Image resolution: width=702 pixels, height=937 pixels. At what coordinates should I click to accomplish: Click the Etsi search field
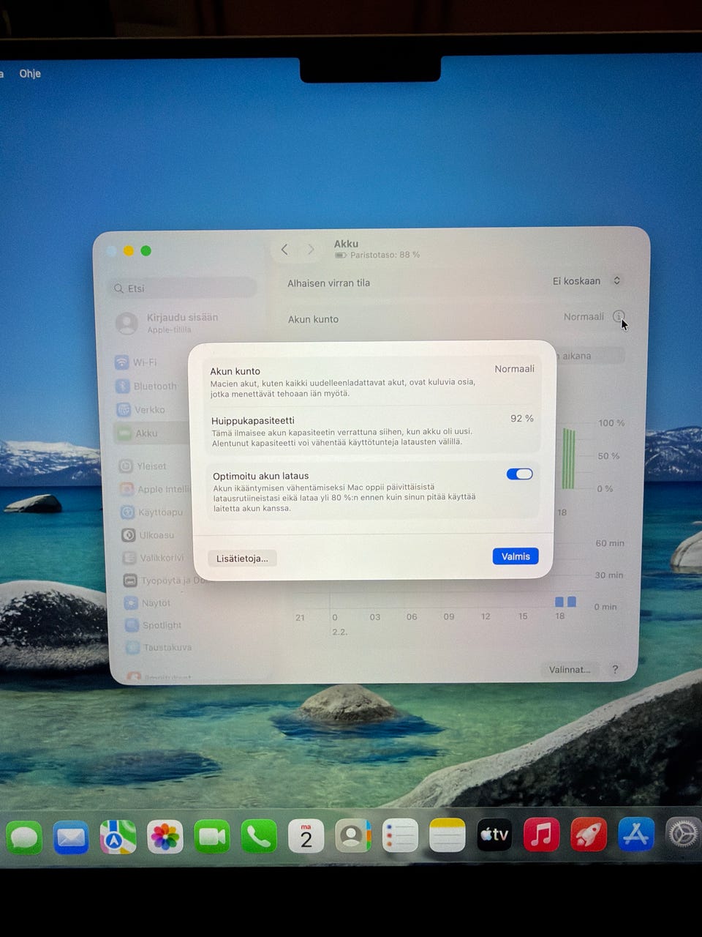[x=183, y=288]
